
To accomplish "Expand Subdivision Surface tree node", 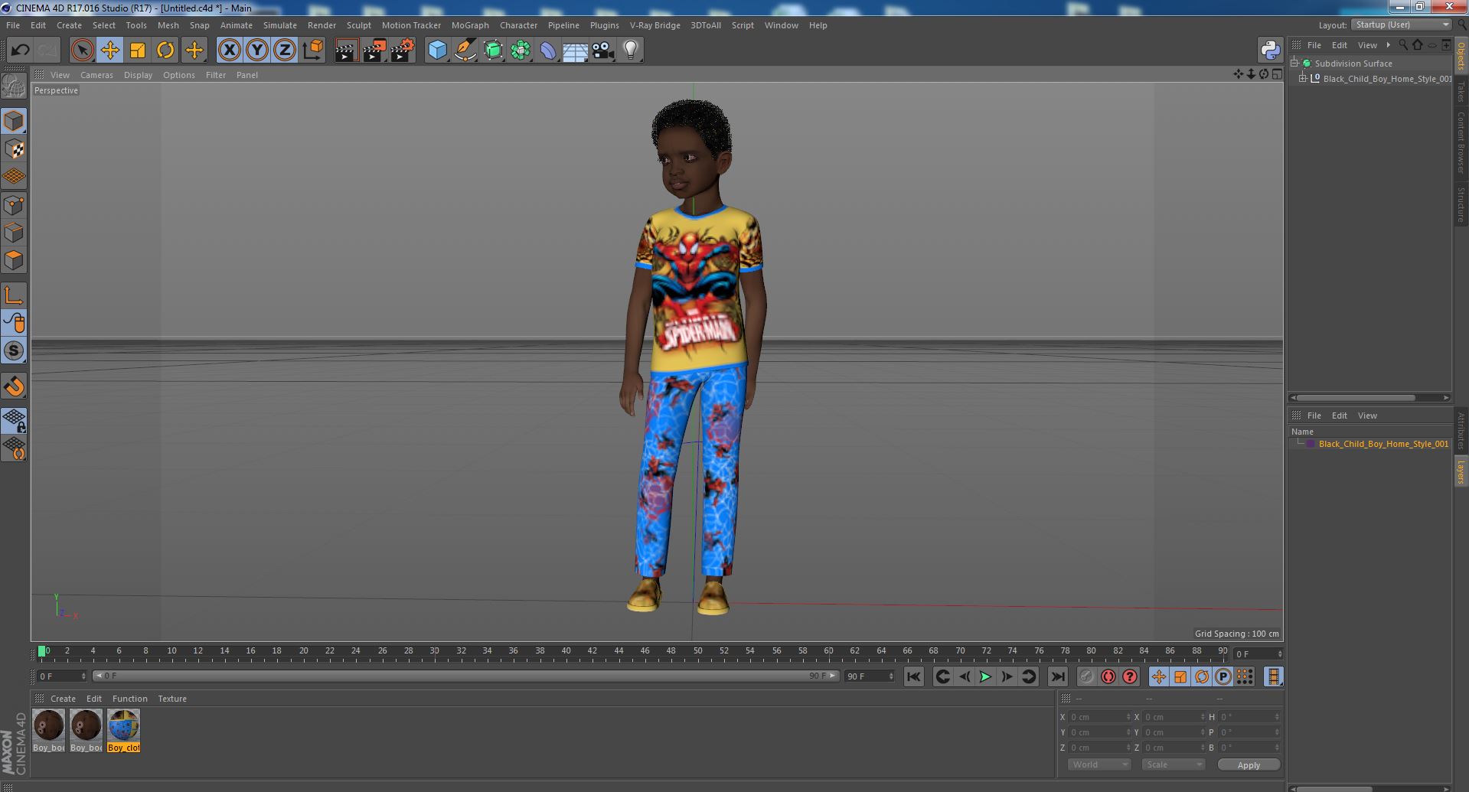I will [1294, 64].
